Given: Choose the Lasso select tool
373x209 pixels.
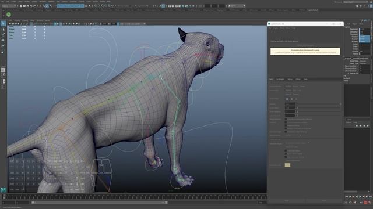Looking at the screenshot, I should click(x=3, y=30).
